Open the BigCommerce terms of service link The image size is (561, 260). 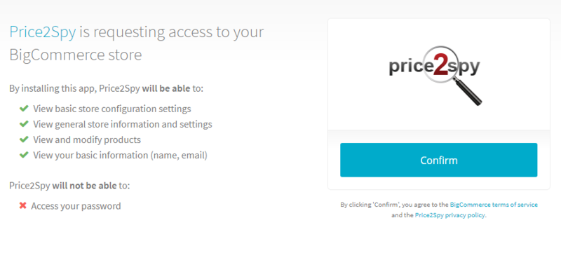pos(494,205)
